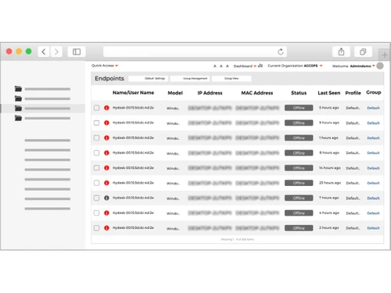Click red alert icon in the 14 hours ago row
This screenshot has width=391, height=293.
[x=106, y=168]
